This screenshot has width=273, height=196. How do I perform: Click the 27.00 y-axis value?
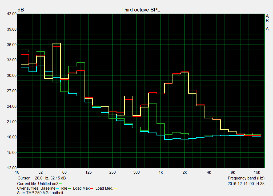pyautogui.click(x=12, y=91)
